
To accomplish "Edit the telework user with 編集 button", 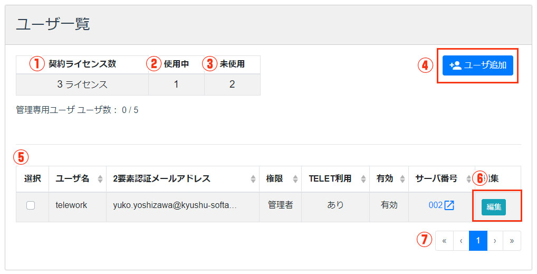I will [494, 207].
